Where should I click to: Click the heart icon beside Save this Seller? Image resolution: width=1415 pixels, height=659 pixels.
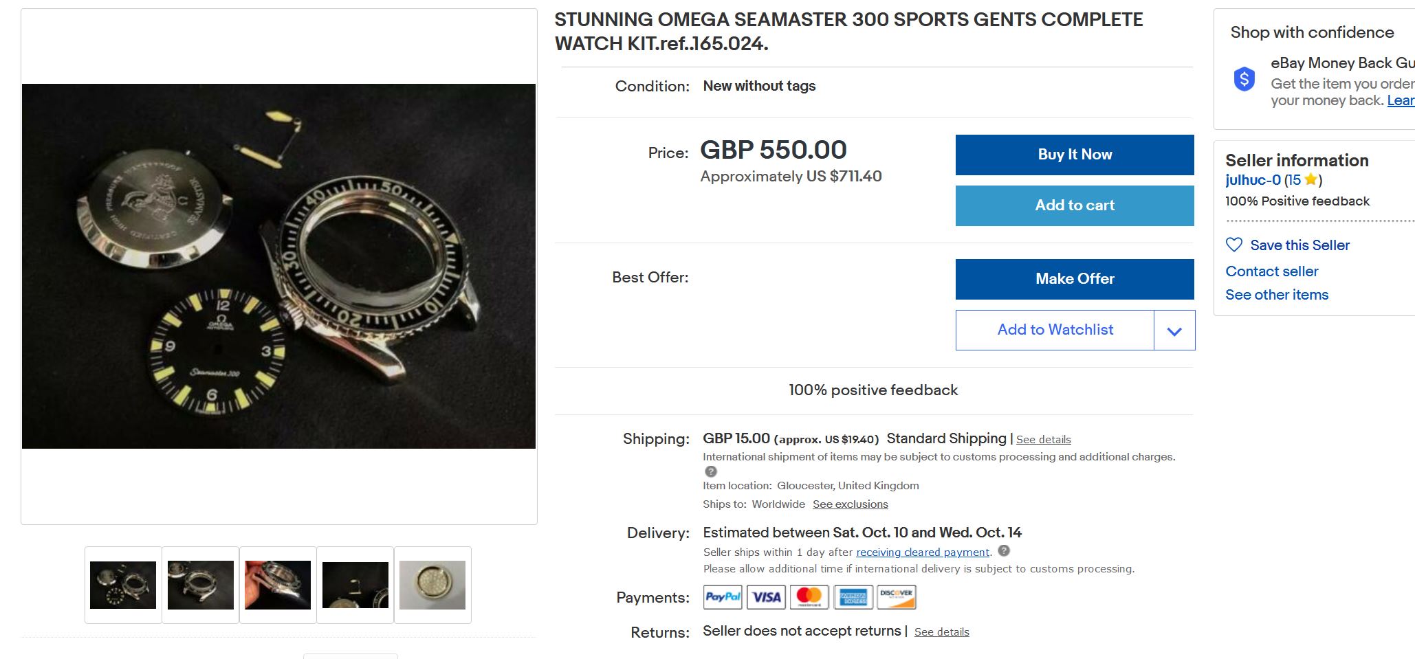click(1234, 245)
